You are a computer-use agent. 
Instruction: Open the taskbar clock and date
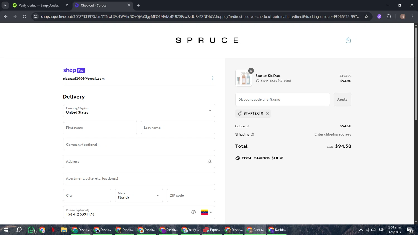point(395,230)
